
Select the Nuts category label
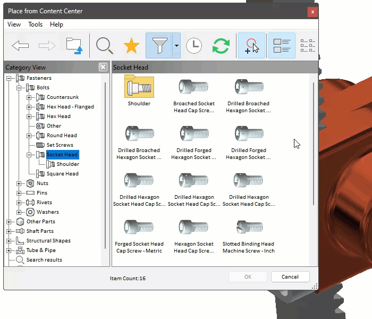[43, 183]
